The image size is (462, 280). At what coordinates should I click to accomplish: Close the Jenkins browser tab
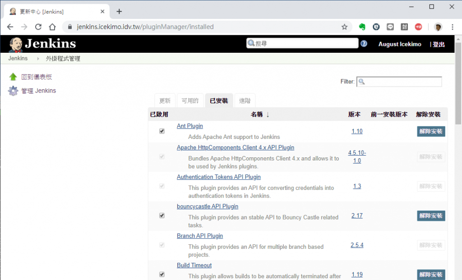102,11
